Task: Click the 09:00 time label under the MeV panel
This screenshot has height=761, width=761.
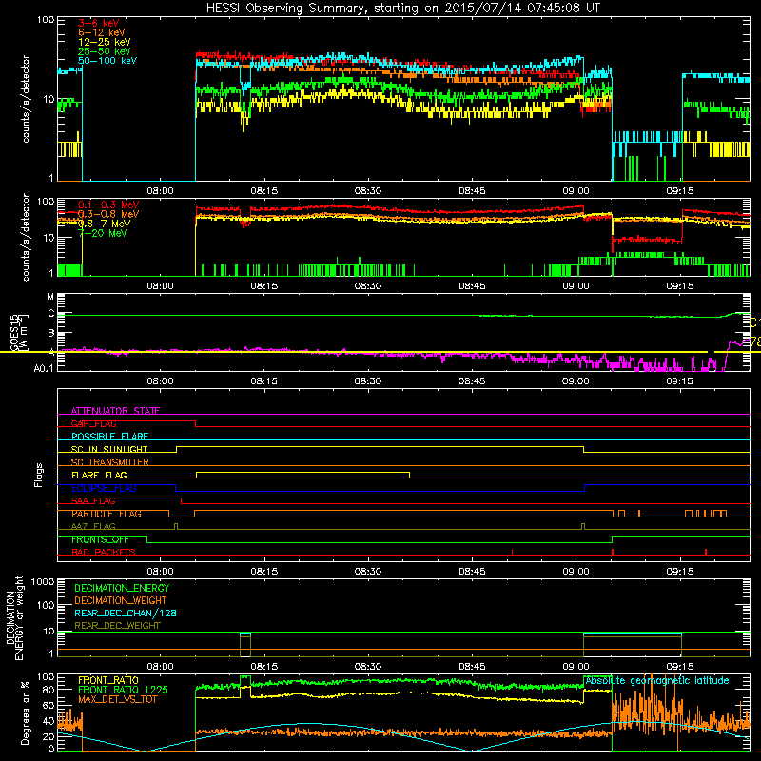Action: (576, 286)
